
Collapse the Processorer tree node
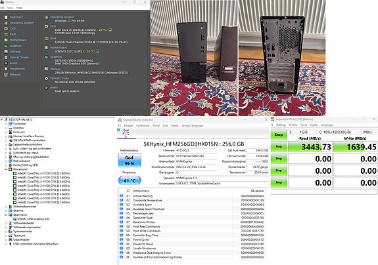pyautogui.click(x=6, y=169)
